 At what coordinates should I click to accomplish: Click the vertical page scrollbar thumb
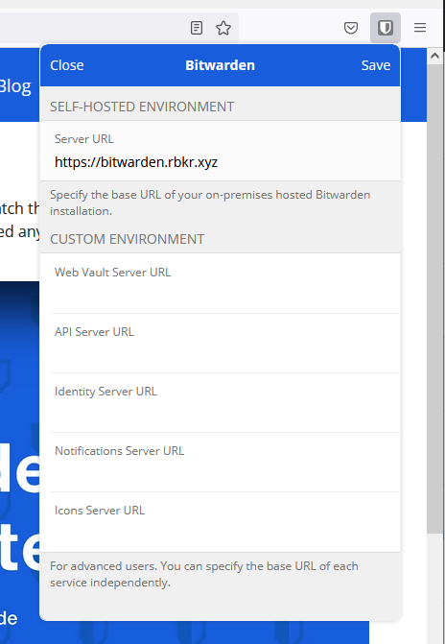[435, 298]
